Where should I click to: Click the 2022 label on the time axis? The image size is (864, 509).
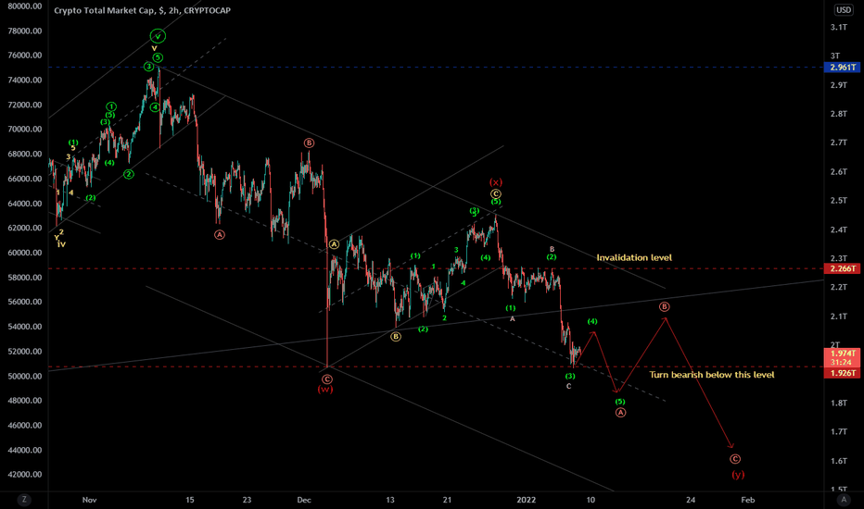(527, 500)
